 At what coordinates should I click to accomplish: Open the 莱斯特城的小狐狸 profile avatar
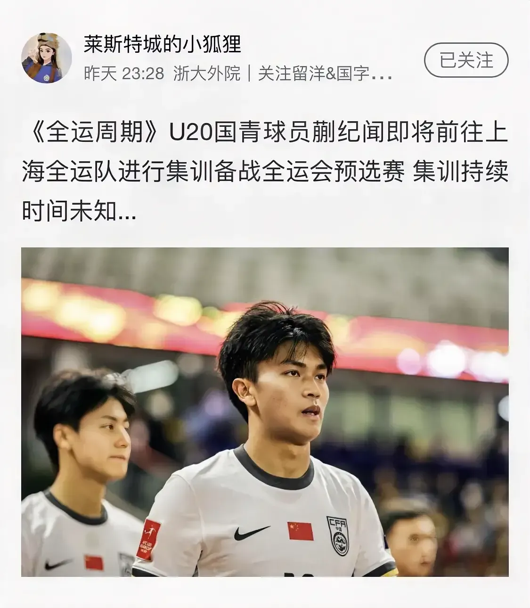point(46,58)
